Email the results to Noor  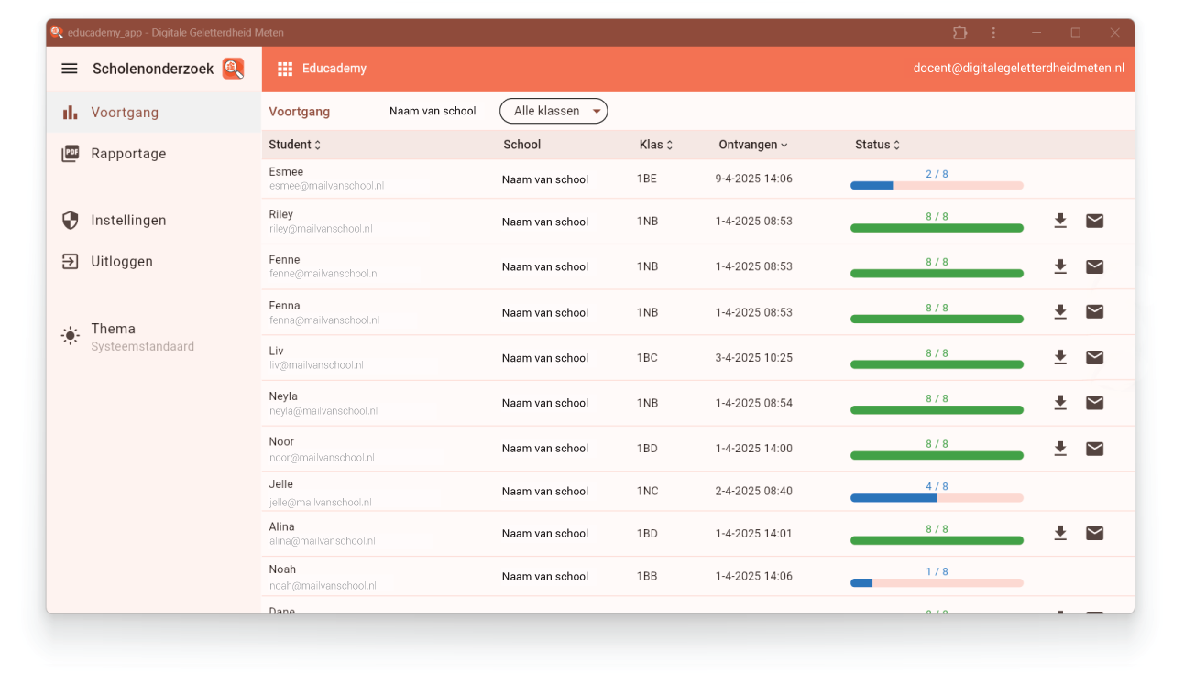(x=1094, y=449)
